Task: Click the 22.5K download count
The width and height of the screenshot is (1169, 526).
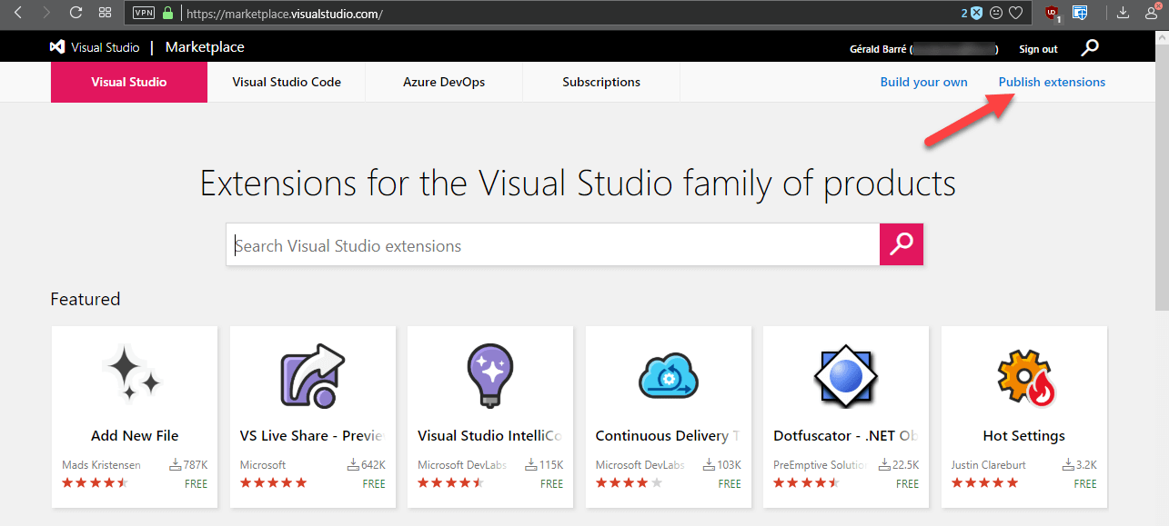Action: pos(900,465)
